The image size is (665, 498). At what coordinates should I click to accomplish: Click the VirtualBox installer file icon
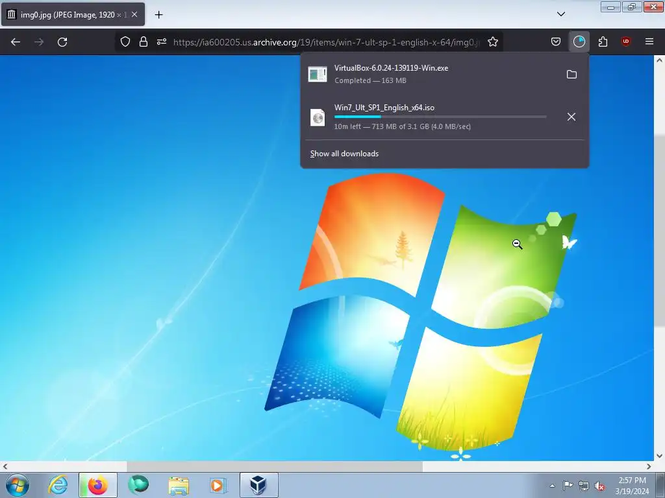tap(317, 74)
